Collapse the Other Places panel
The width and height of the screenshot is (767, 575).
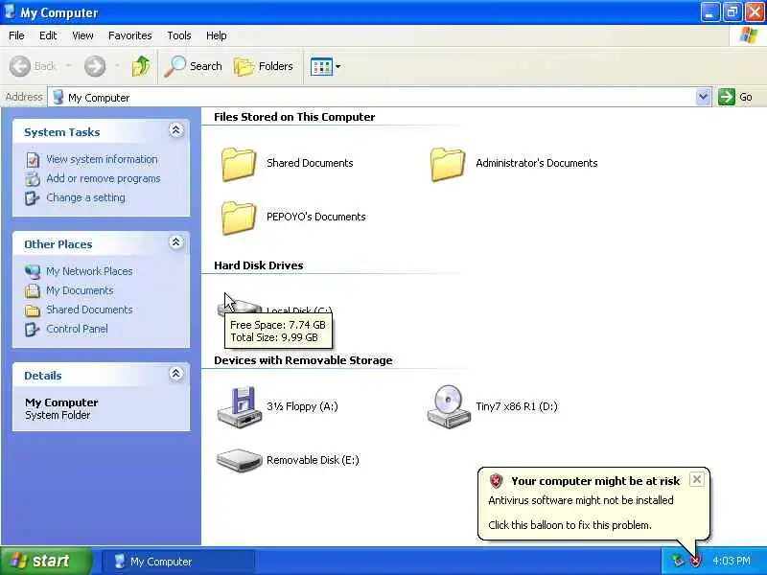(176, 242)
